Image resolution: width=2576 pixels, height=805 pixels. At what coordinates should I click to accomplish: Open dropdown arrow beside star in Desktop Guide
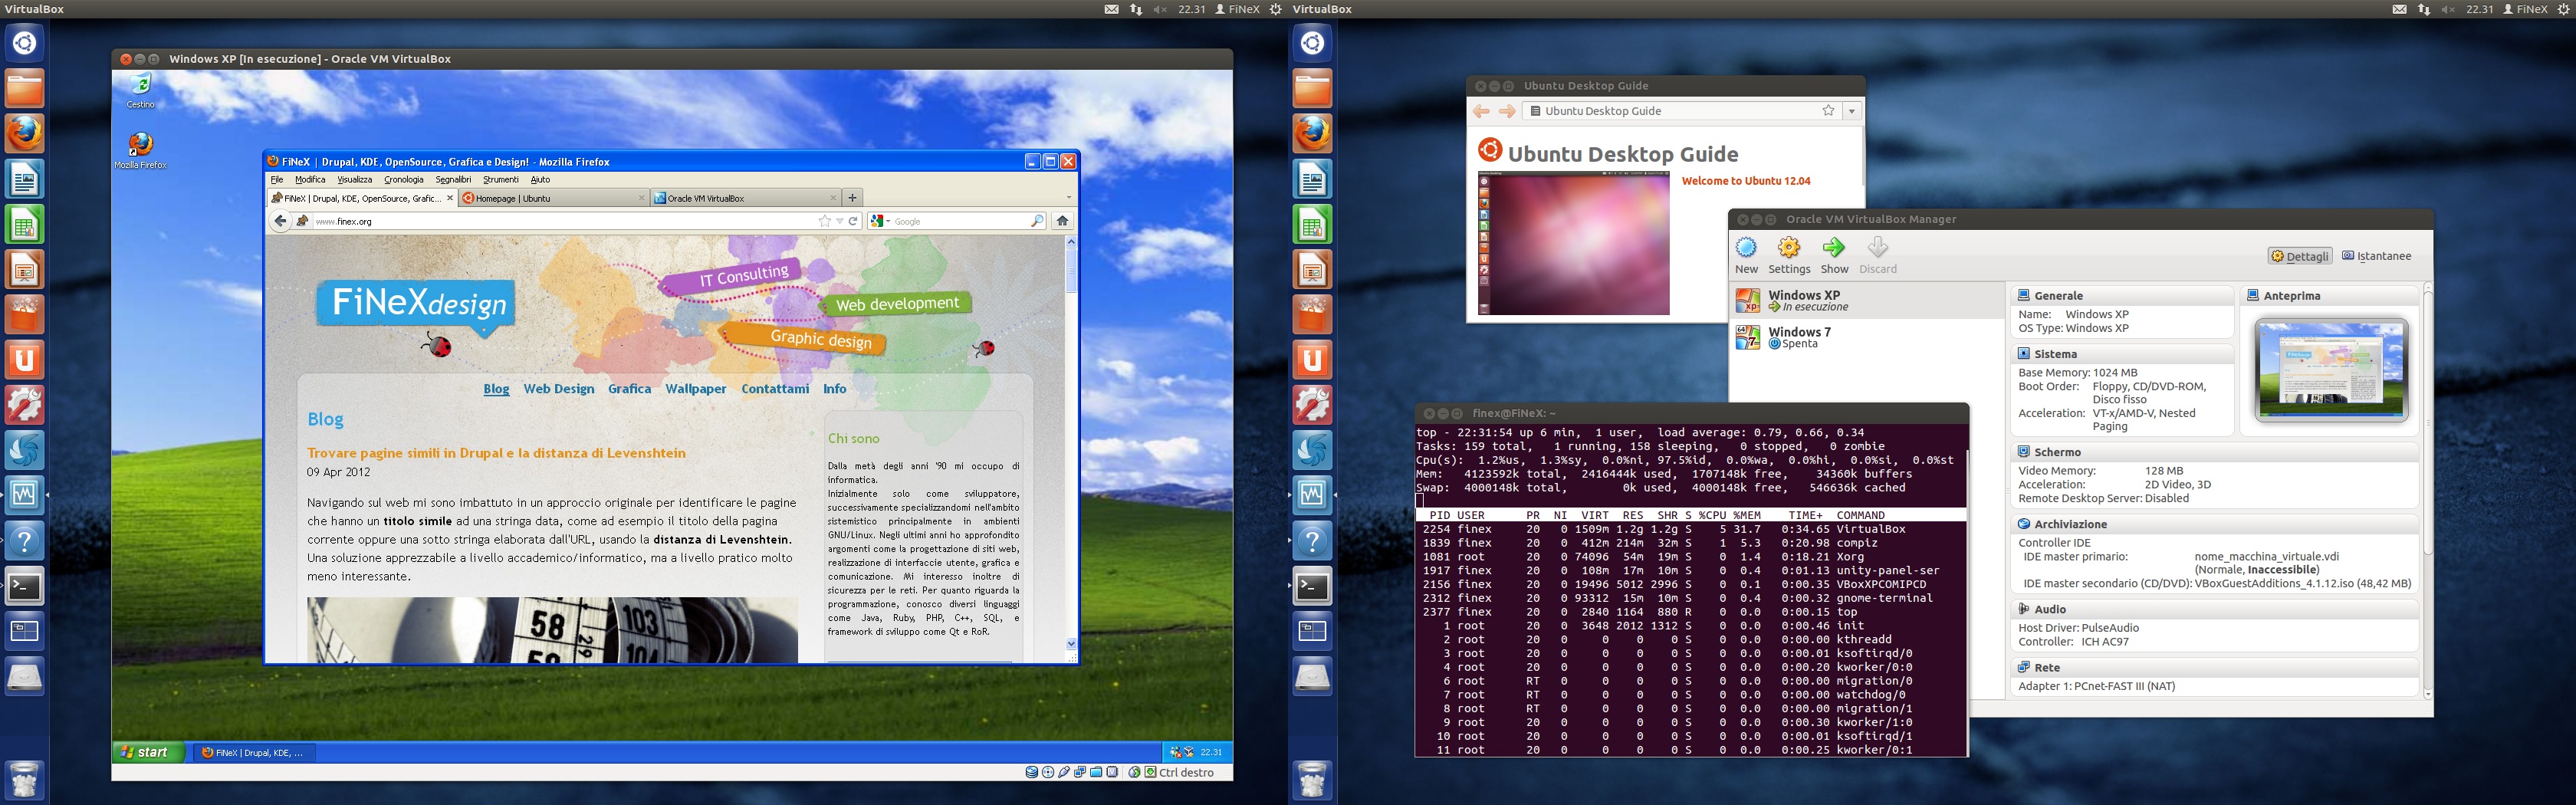pos(1852,111)
